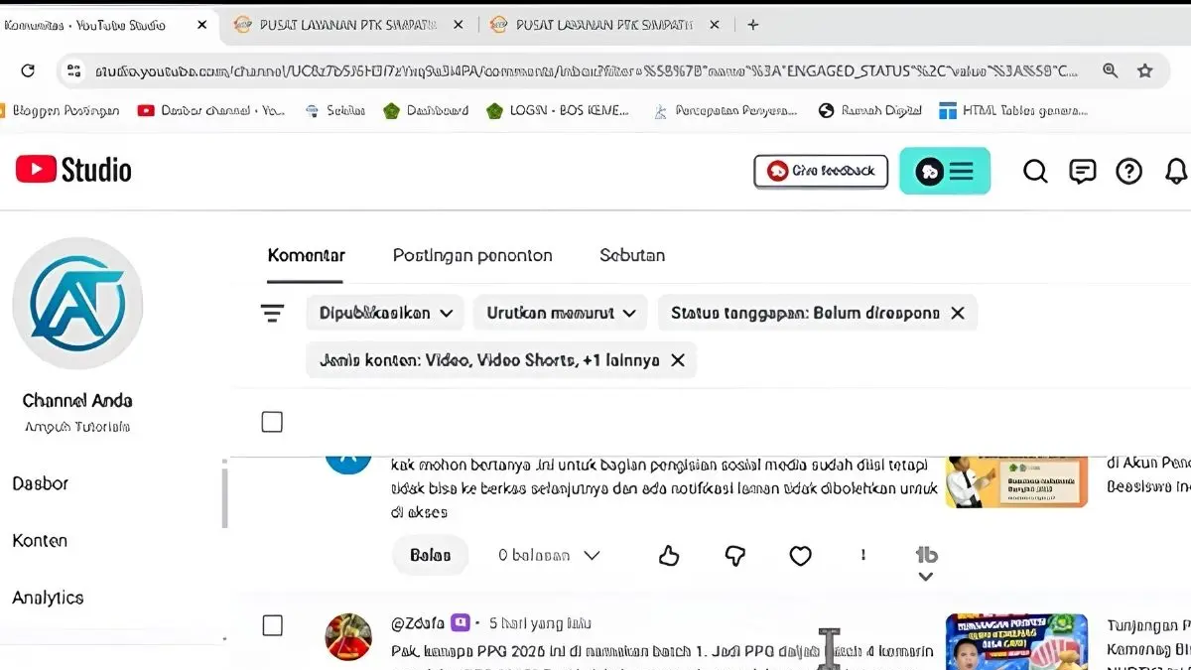Select the Komentar tab

[306, 255]
